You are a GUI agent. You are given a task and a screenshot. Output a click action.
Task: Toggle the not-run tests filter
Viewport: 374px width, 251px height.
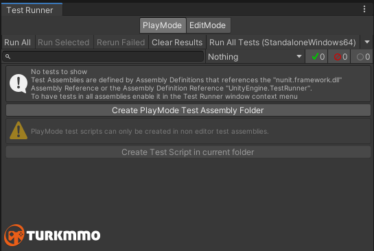point(362,56)
